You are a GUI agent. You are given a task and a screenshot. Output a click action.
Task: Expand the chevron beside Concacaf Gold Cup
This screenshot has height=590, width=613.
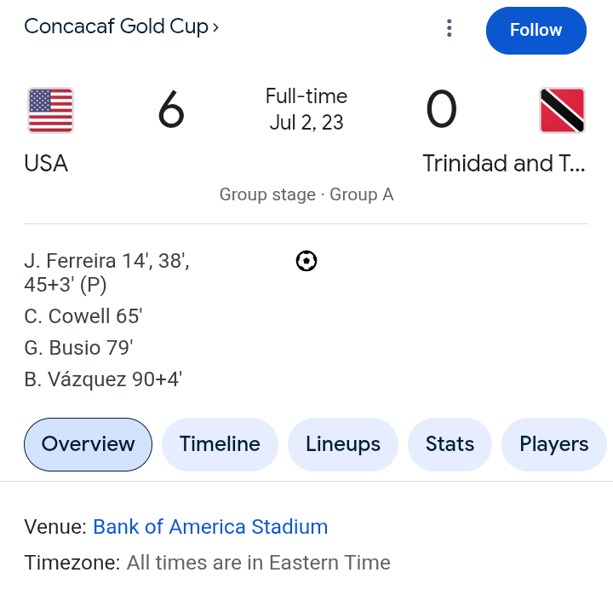(x=215, y=27)
